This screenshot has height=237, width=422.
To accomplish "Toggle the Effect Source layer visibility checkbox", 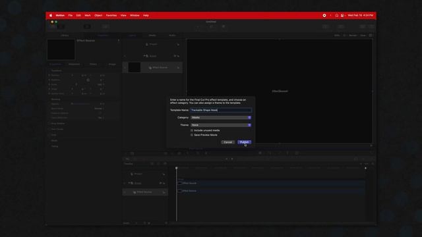I will pyautogui.click(x=125, y=67).
